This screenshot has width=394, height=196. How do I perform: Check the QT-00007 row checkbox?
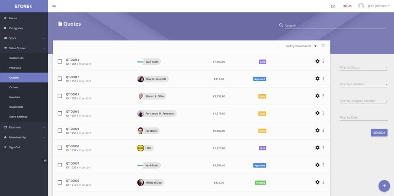[60, 165]
